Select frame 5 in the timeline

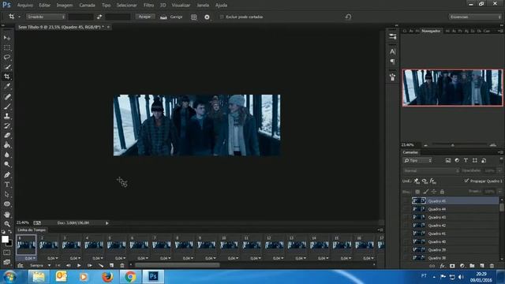(x=116, y=245)
